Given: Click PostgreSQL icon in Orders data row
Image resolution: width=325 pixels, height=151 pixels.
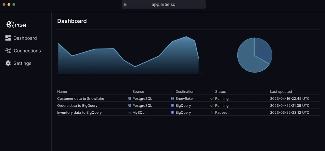Looking at the screenshot, I should point(130,106).
